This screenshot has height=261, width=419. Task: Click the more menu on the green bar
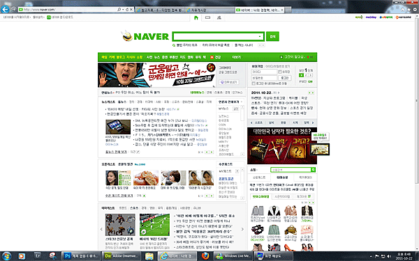(237, 57)
